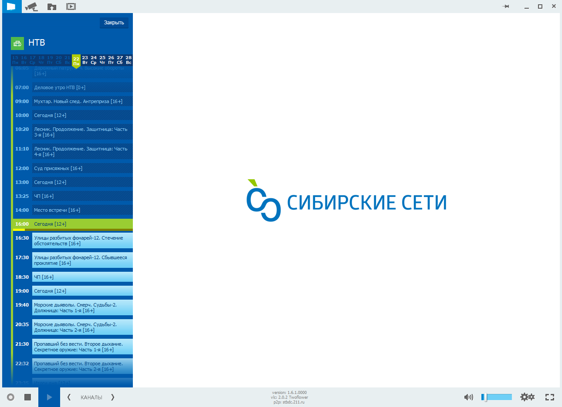The width and height of the screenshot is (562, 407).
Task: Go to next channel arrow
Action: click(x=112, y=397)
